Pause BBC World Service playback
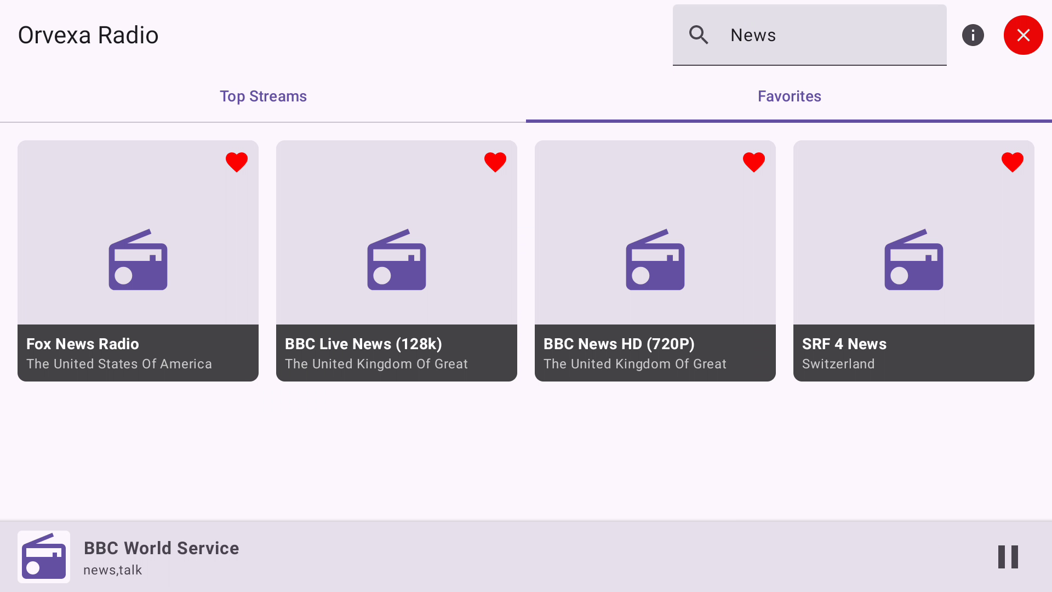The width and height of the screenshot is (1052, 592). [1008, 557]
